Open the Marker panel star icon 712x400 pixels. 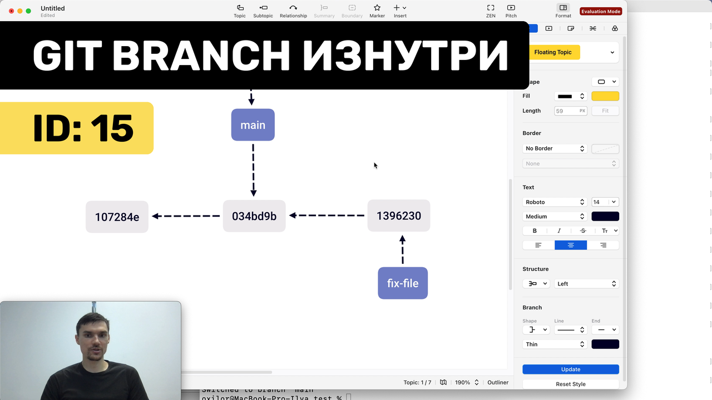(377, 11)
